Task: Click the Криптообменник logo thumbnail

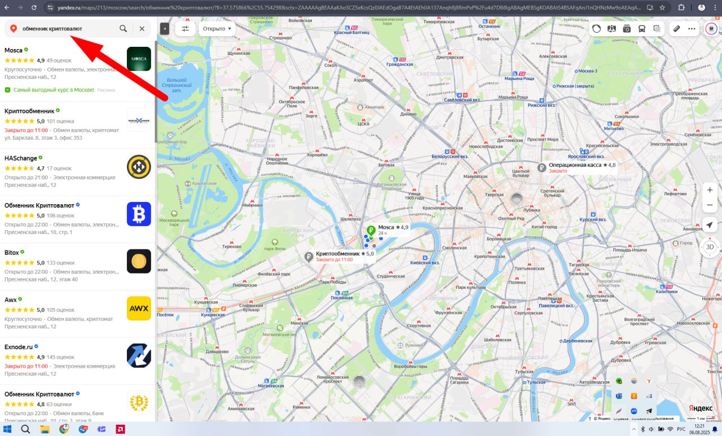Action: point(139,120)
